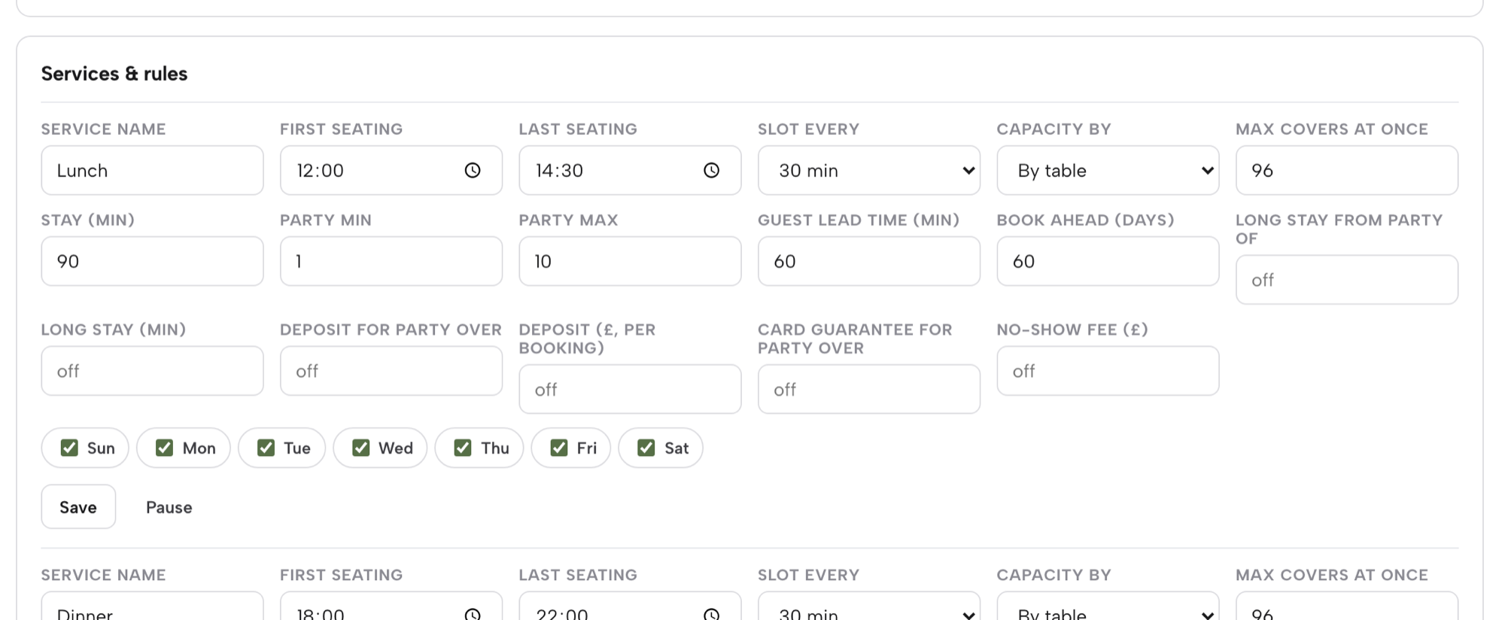Viewport: 1505px width, 620px height.
Task: Focus Card Guarantee For Party Over field
Action: pos(868,389)
